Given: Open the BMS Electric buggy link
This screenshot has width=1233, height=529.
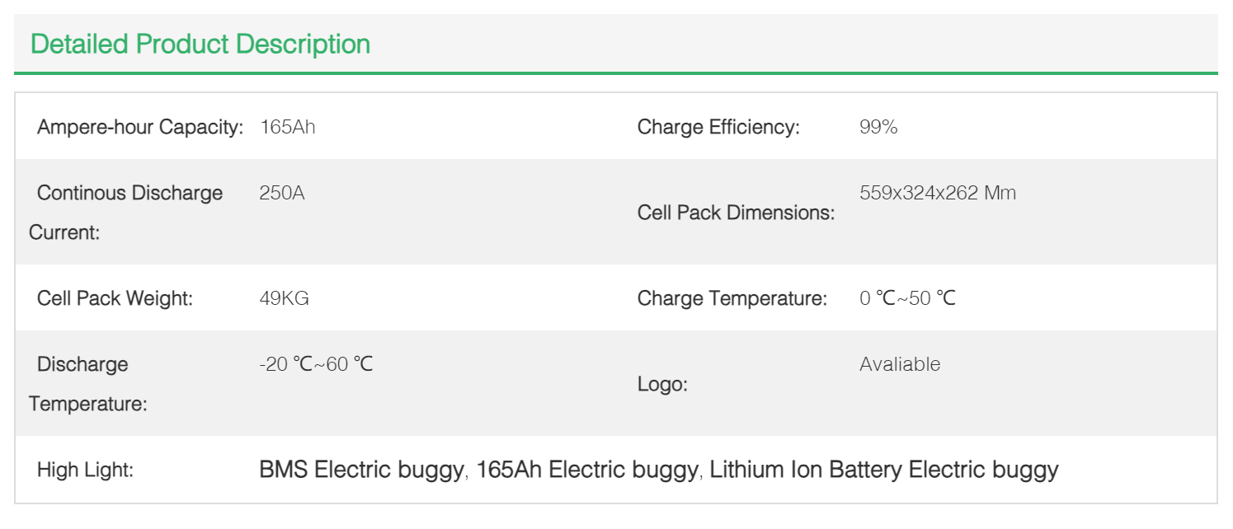Looking at the screenshot, I should pos(360,470).
